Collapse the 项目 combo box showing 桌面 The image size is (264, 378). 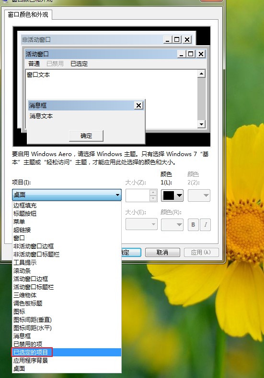point(67,195)
